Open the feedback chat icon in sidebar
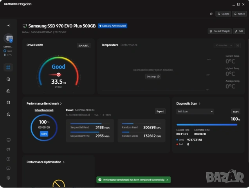This screenshot has height=188, width=249. tap(8, 168)
